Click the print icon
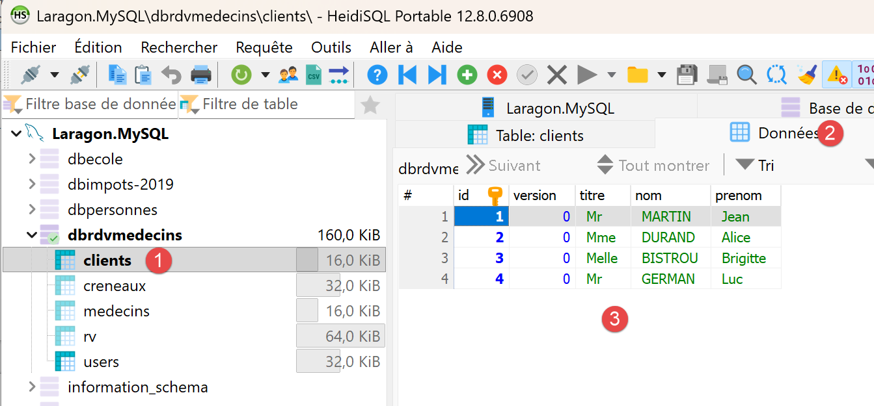 coord(200,75)
